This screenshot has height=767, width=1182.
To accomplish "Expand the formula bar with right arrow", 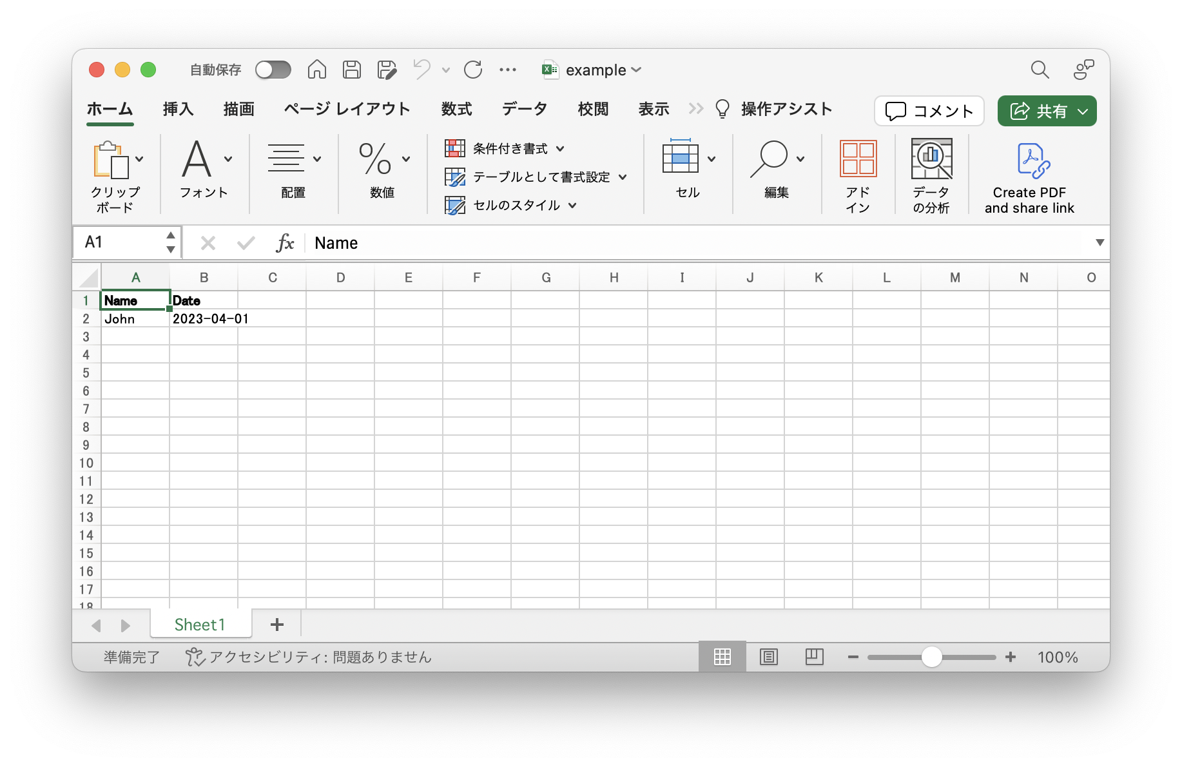I will (1100, 242).
